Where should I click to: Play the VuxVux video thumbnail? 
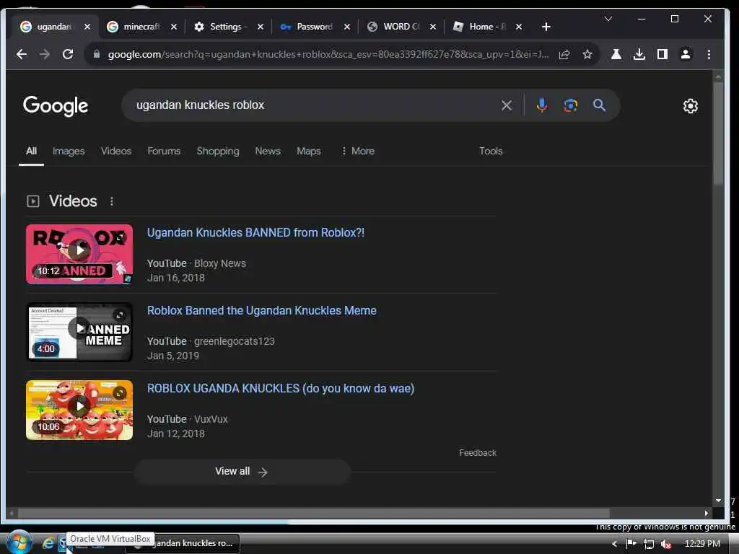[x=79, y=410]
